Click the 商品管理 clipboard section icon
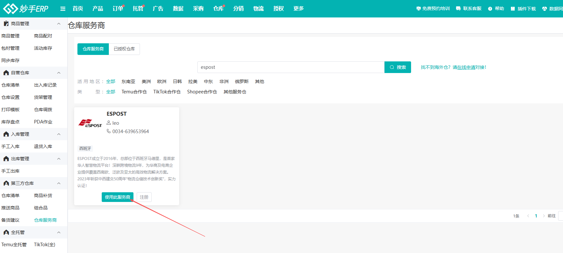This screenshot has width=563, height=253. tap(6, 24)
